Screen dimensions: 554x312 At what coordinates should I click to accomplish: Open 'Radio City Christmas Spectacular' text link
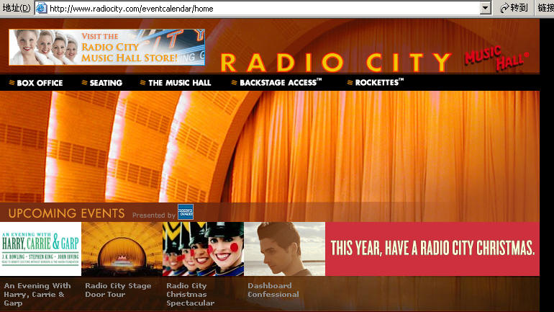click(190, 294)
